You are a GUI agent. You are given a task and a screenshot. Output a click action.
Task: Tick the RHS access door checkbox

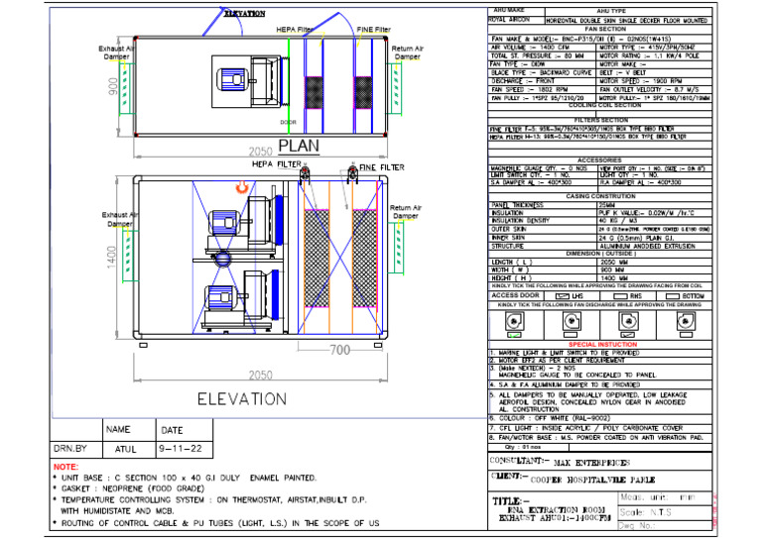click(620, 296)
